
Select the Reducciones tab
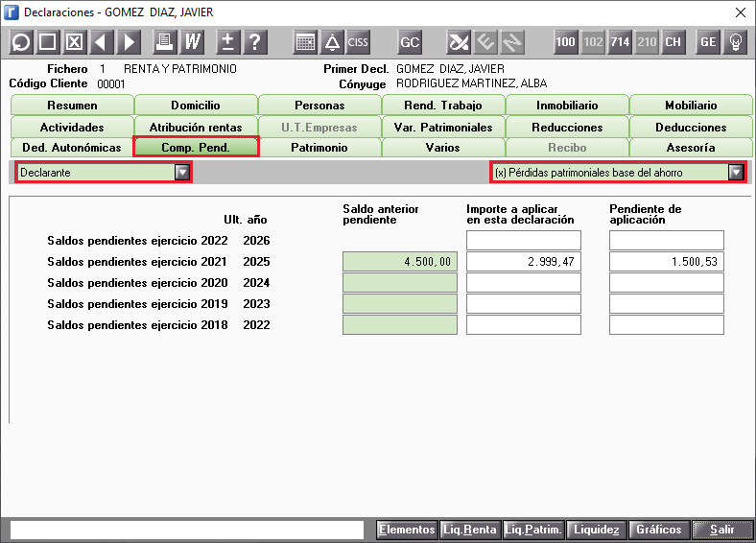[x=567, y=128]
